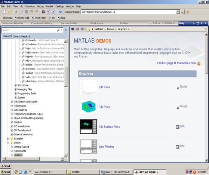Viewport: 209px width, 175px height.
Task: Click the 3-D Plots demo thumbnail
Action: [x=89, y=107]
